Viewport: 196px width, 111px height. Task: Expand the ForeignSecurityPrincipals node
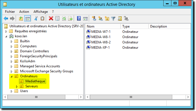pos(11,56)
